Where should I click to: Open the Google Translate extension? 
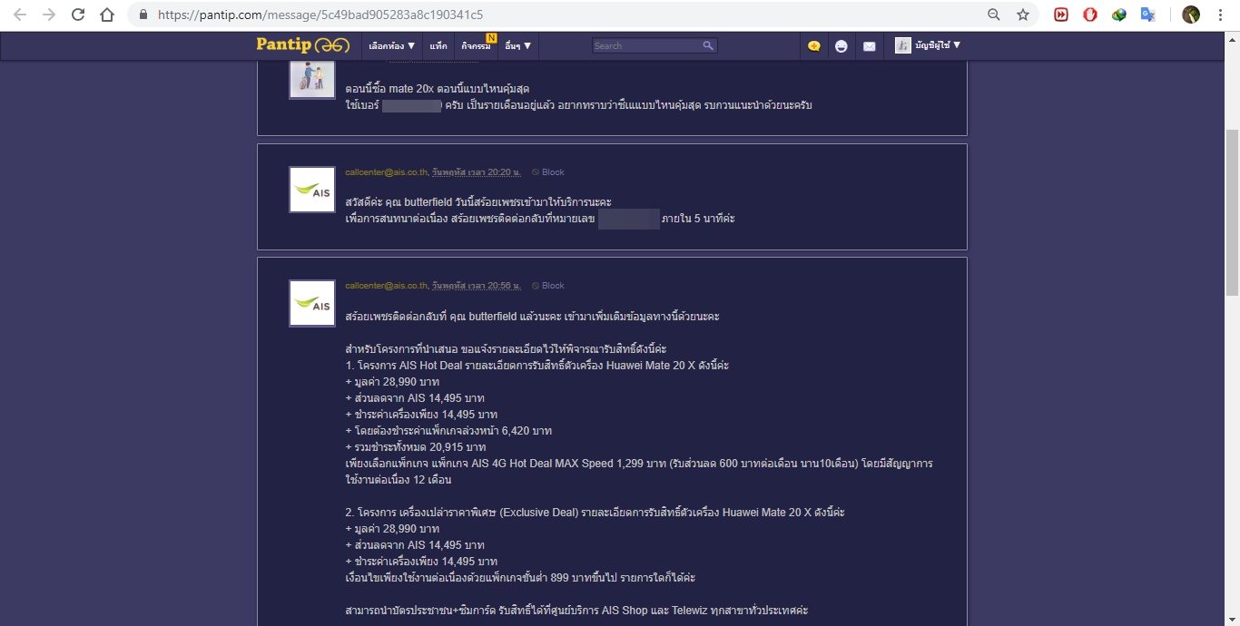1148,15
